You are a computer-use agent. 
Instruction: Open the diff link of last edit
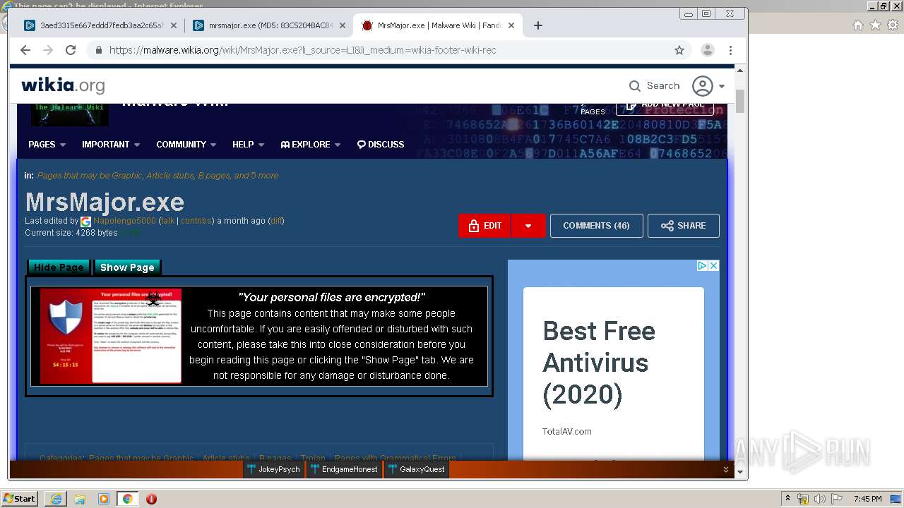pos(276,221)
